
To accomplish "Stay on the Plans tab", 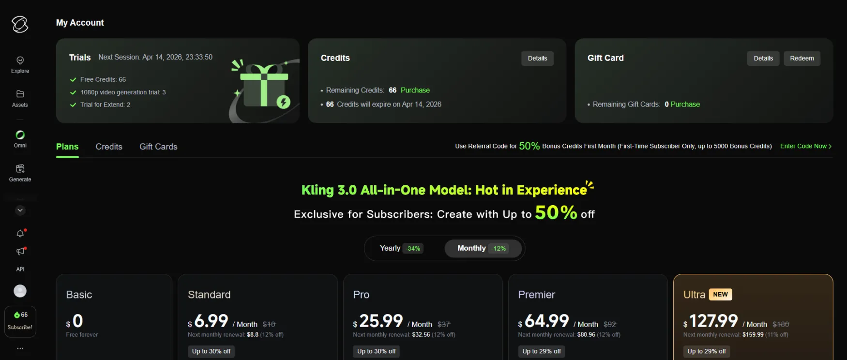I will 67,147.
